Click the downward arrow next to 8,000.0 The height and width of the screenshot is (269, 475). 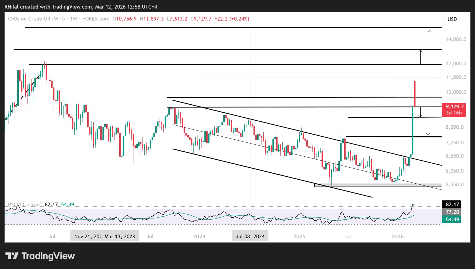[x=428, y=126]
